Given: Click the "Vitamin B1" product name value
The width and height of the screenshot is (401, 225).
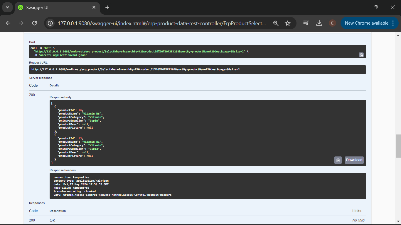Looking at the screenshot, I should (92, 142).
